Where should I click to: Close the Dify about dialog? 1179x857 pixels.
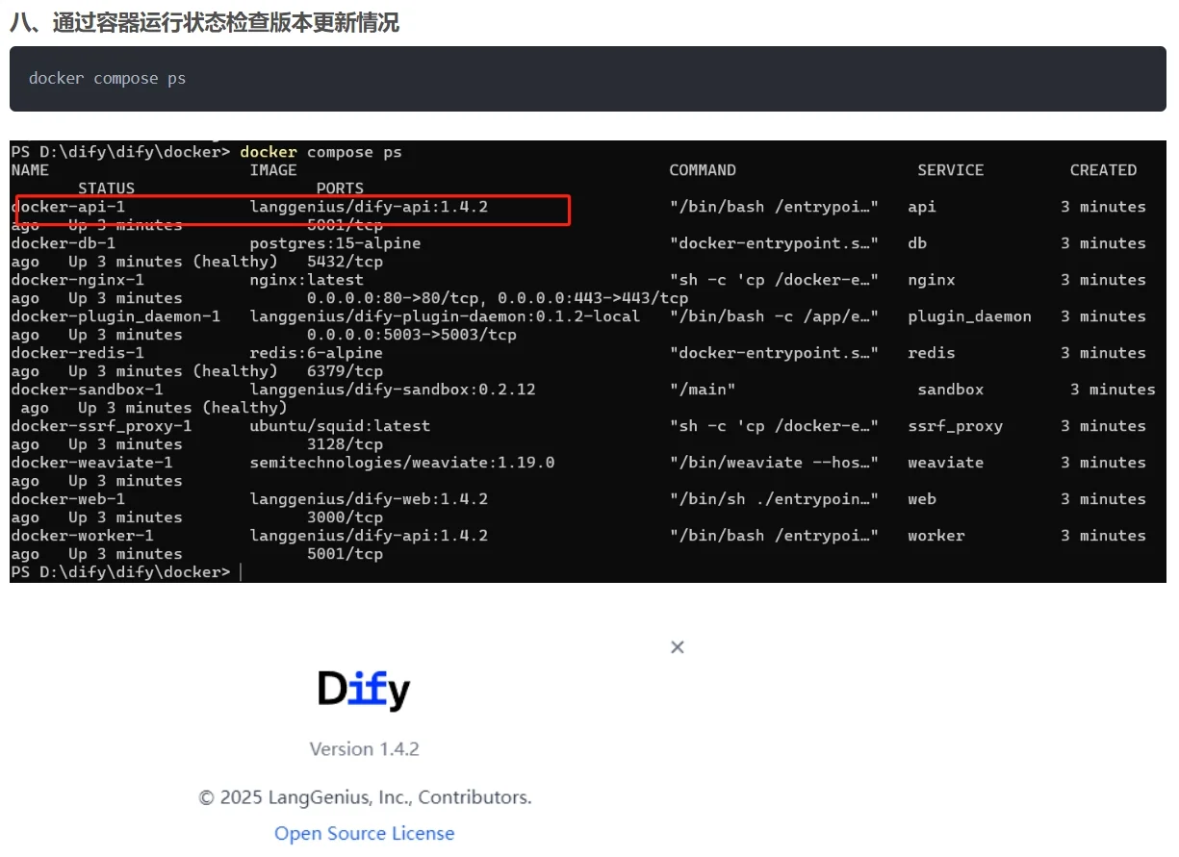(678, 647)
